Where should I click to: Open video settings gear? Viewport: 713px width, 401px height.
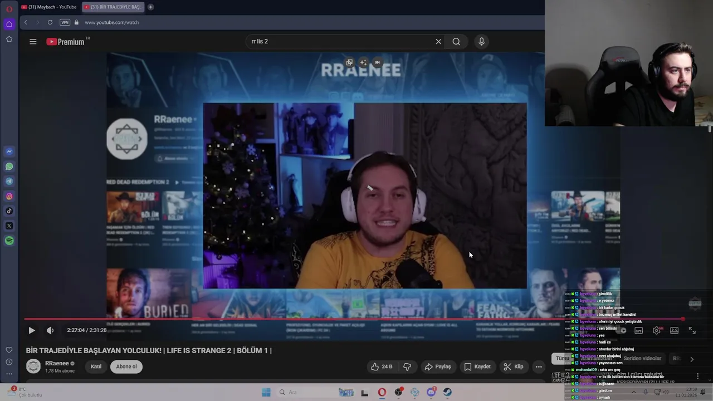point(657,330)
